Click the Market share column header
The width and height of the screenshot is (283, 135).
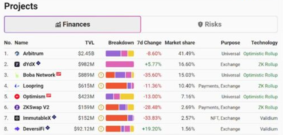point(180,43)
